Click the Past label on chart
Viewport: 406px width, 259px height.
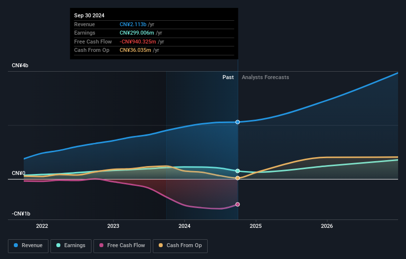pos(228,77)
